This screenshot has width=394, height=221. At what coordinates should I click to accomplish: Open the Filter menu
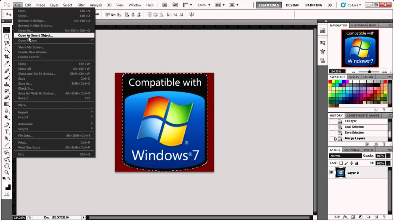click(x=81, y=5)
